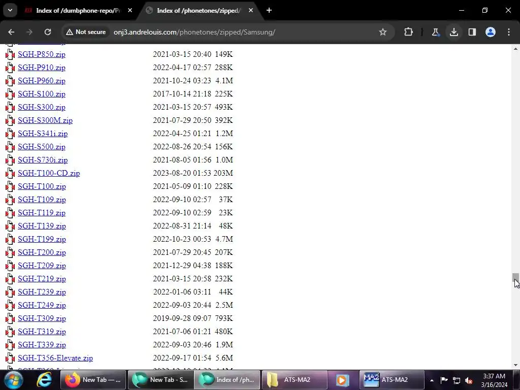The height and width of the screenshot is (390, 520).
Task: Open the SGH-P960.zip link
Action: coord(42,81)
